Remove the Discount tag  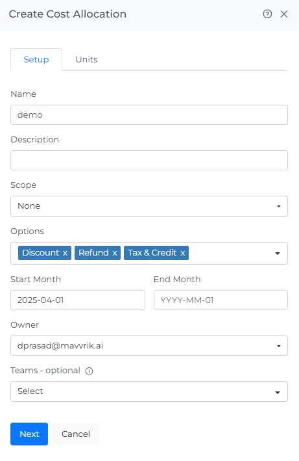click(x=65, y=253)
